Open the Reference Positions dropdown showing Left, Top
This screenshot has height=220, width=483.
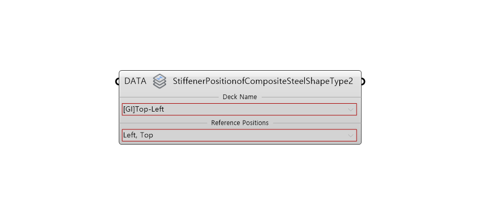pos(239,135)
